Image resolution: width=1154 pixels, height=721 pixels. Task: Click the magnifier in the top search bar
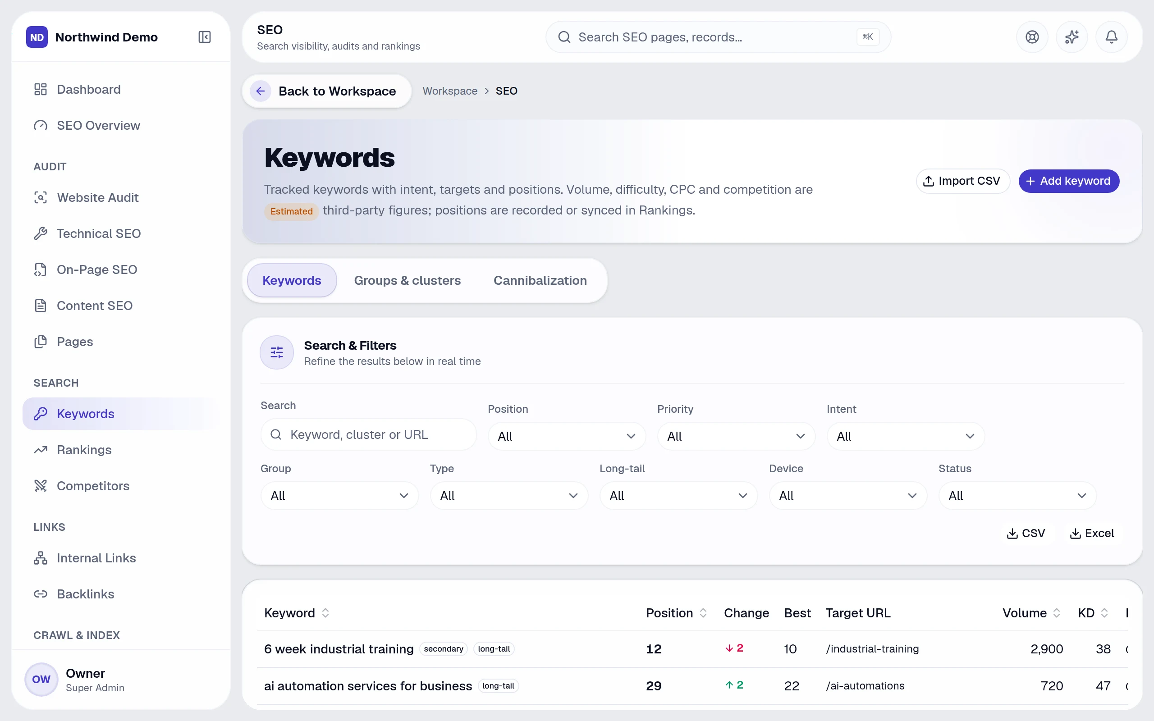coord(564,37)
